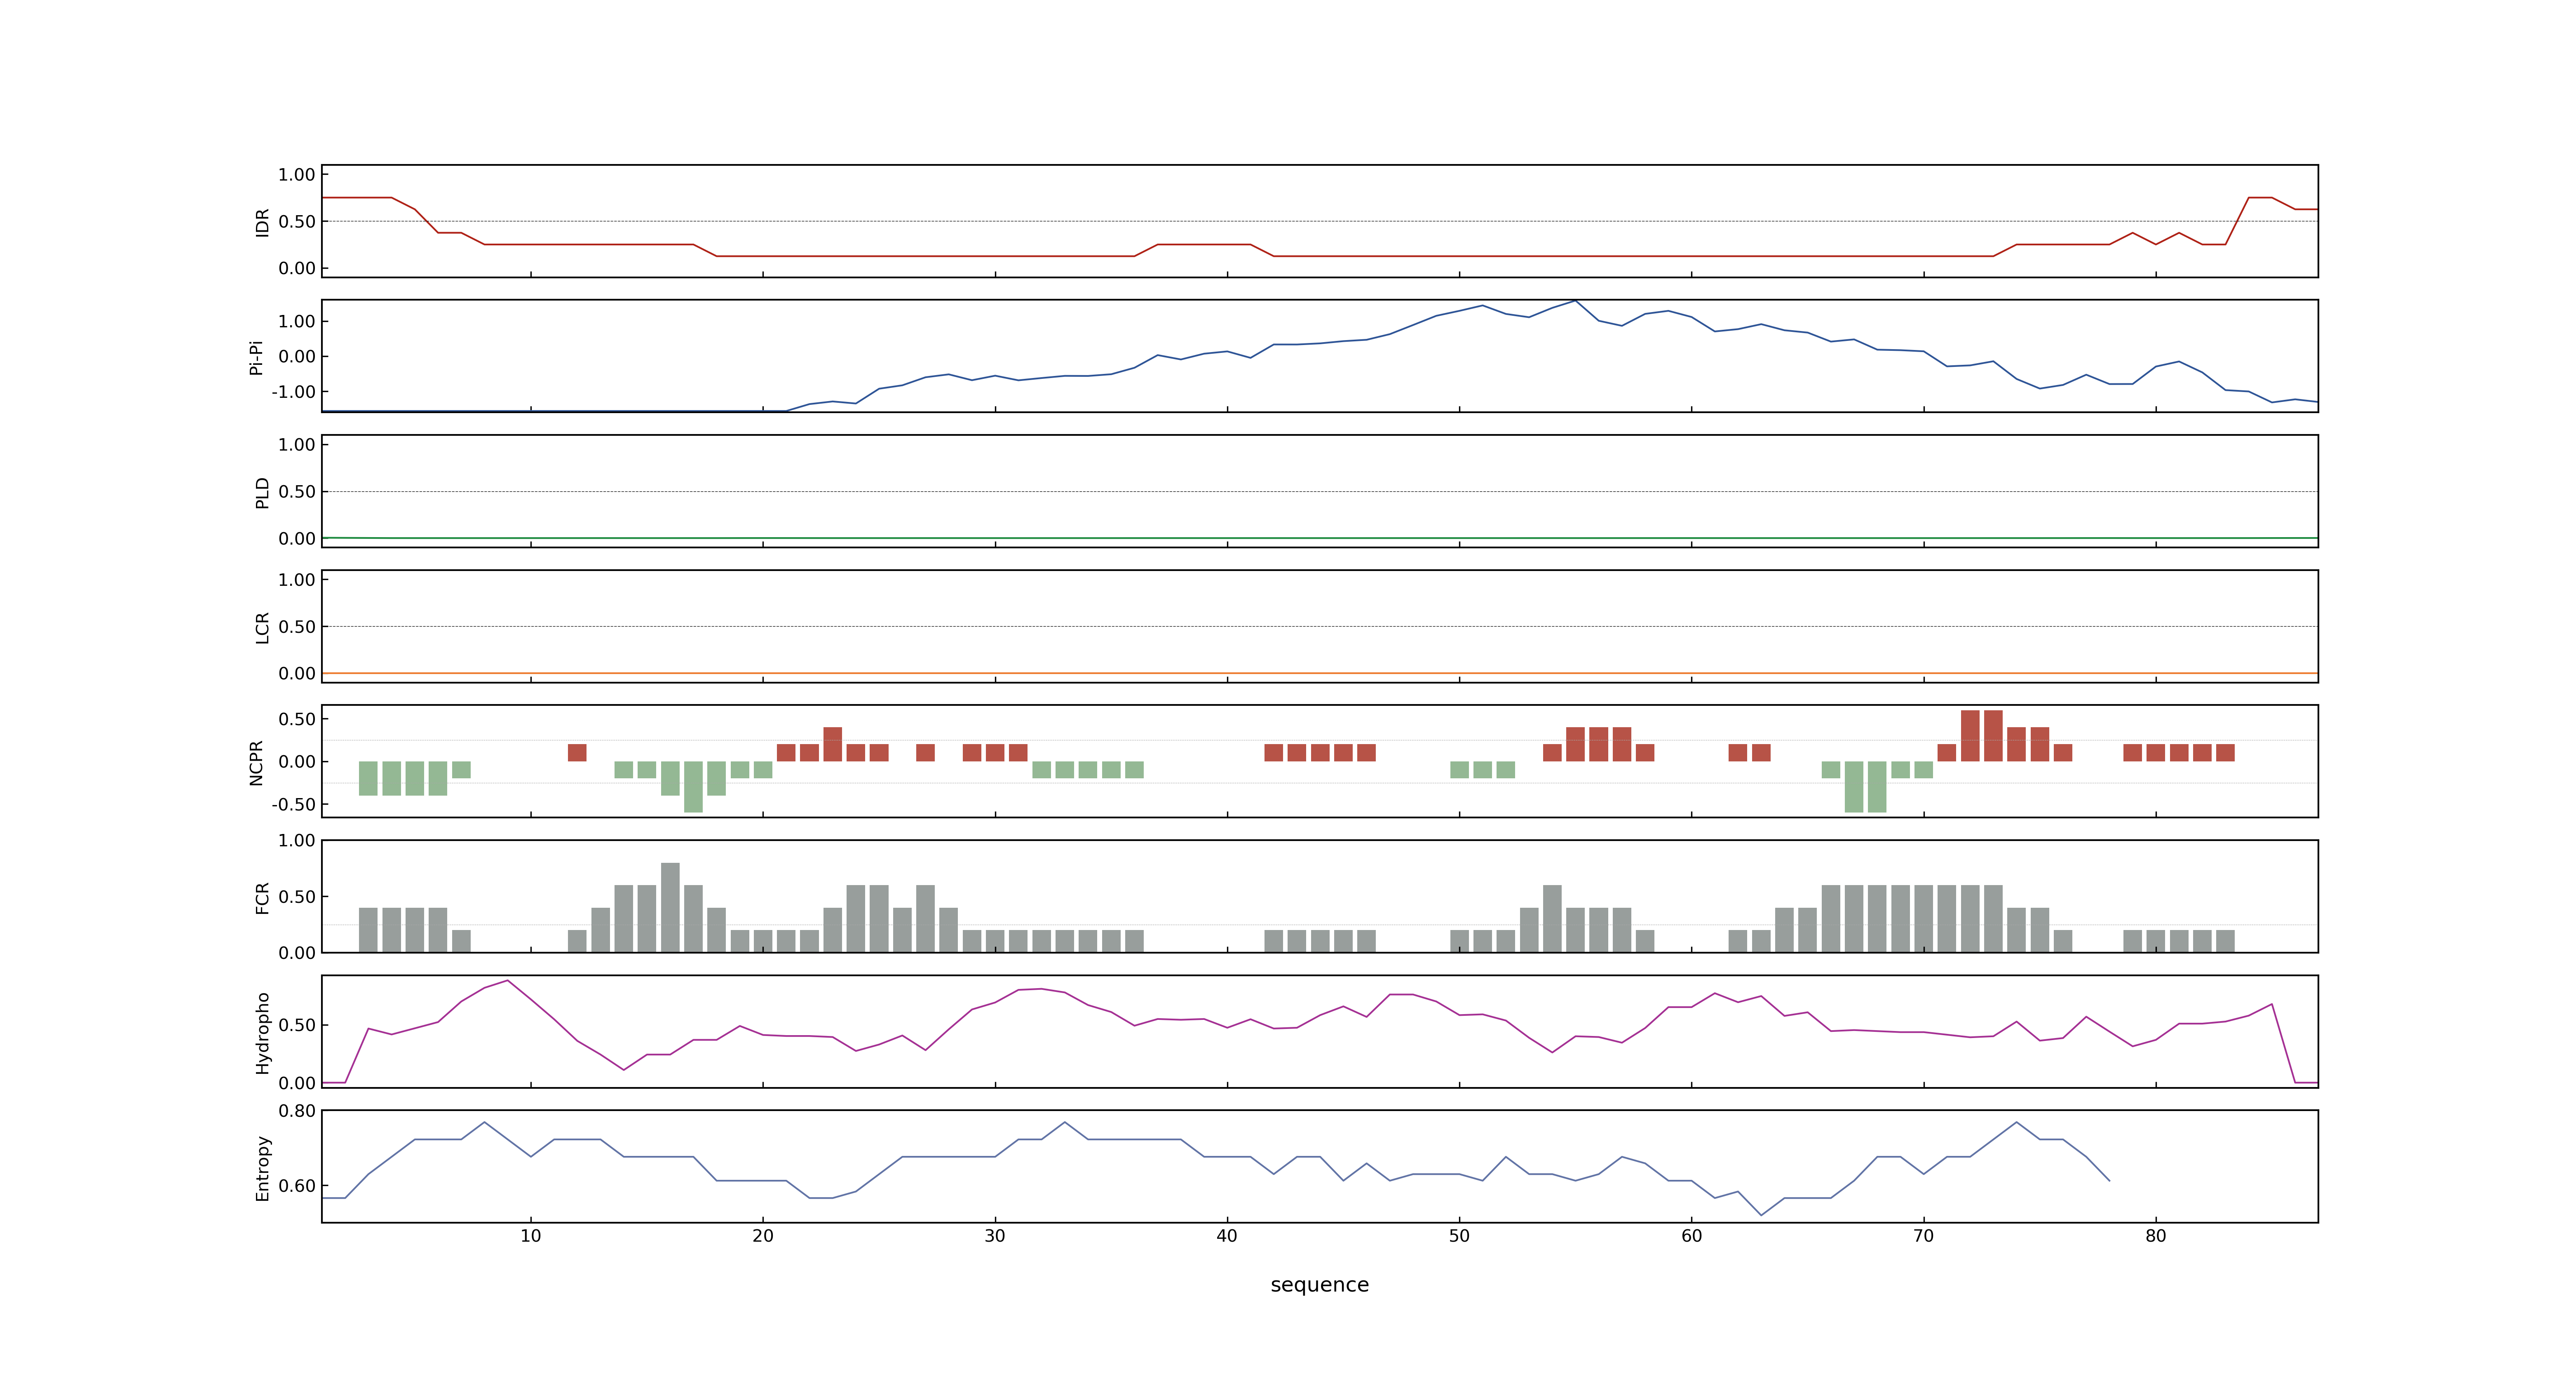Select x-axis tick label "80"
This screenshot has height=1374, width=2576.
[x=2155, y=1236]
